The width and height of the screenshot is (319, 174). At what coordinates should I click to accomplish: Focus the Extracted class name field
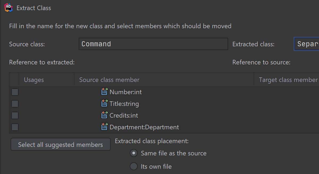click(x=307, y=44)
